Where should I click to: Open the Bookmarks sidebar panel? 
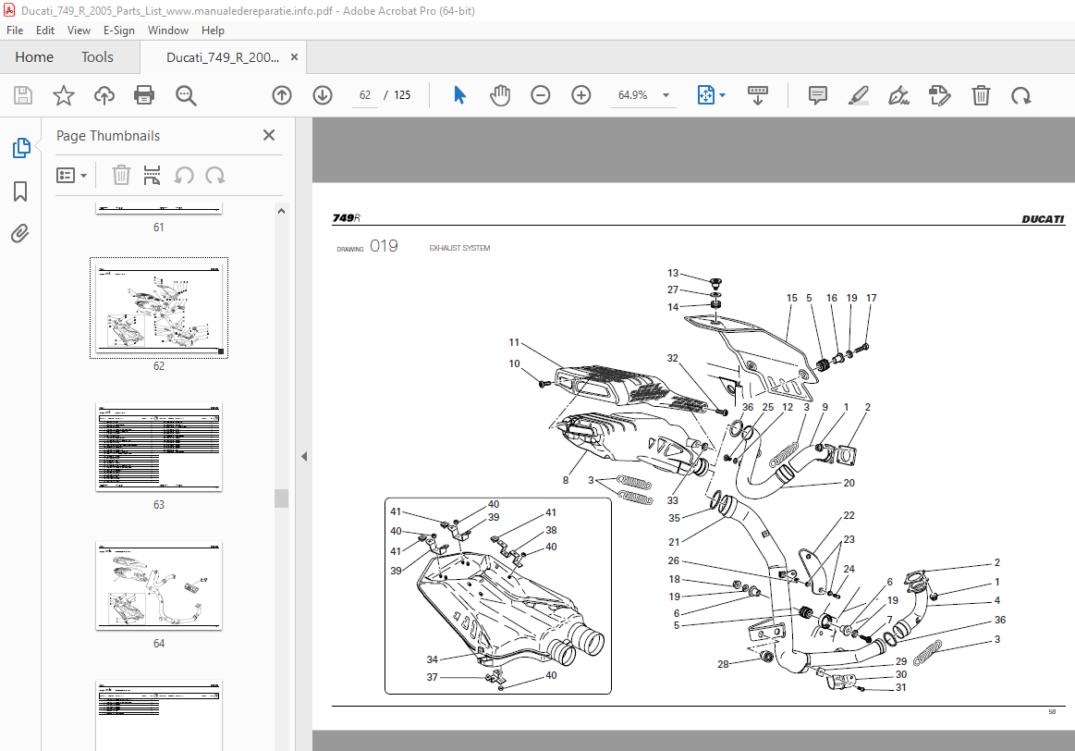click(20, 191)
